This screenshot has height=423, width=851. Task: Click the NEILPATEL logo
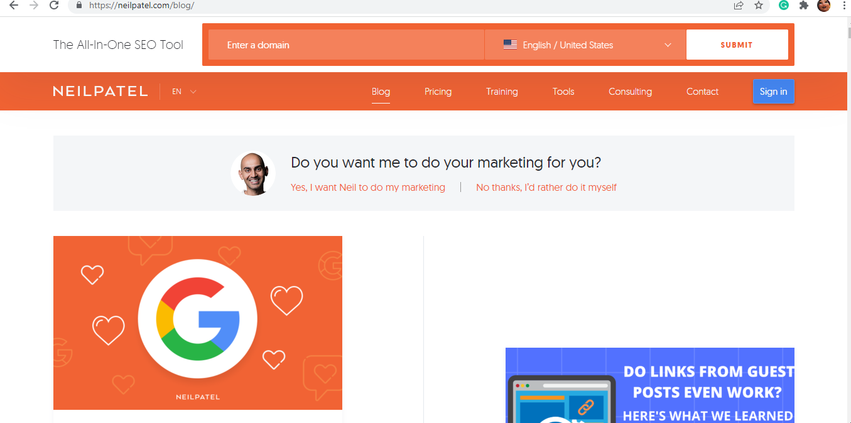(x=100, y=92)
